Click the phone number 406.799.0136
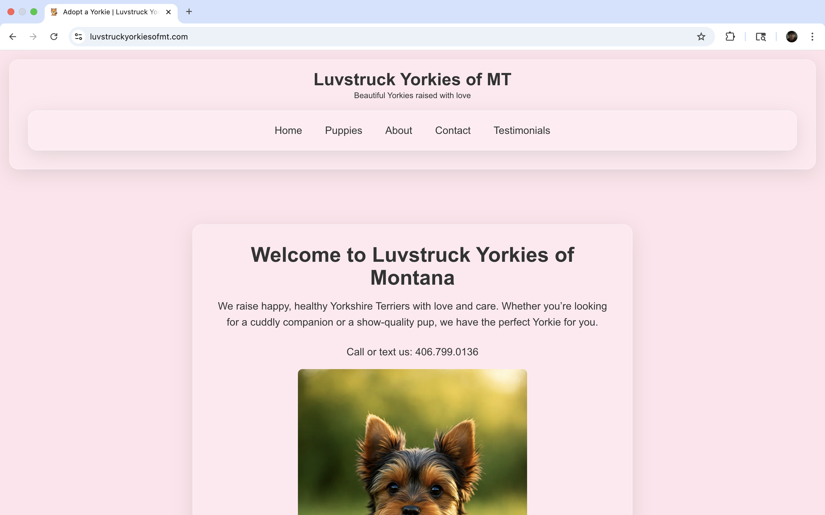Viewport: 825px width, 515px height. [x=447, y=352]
